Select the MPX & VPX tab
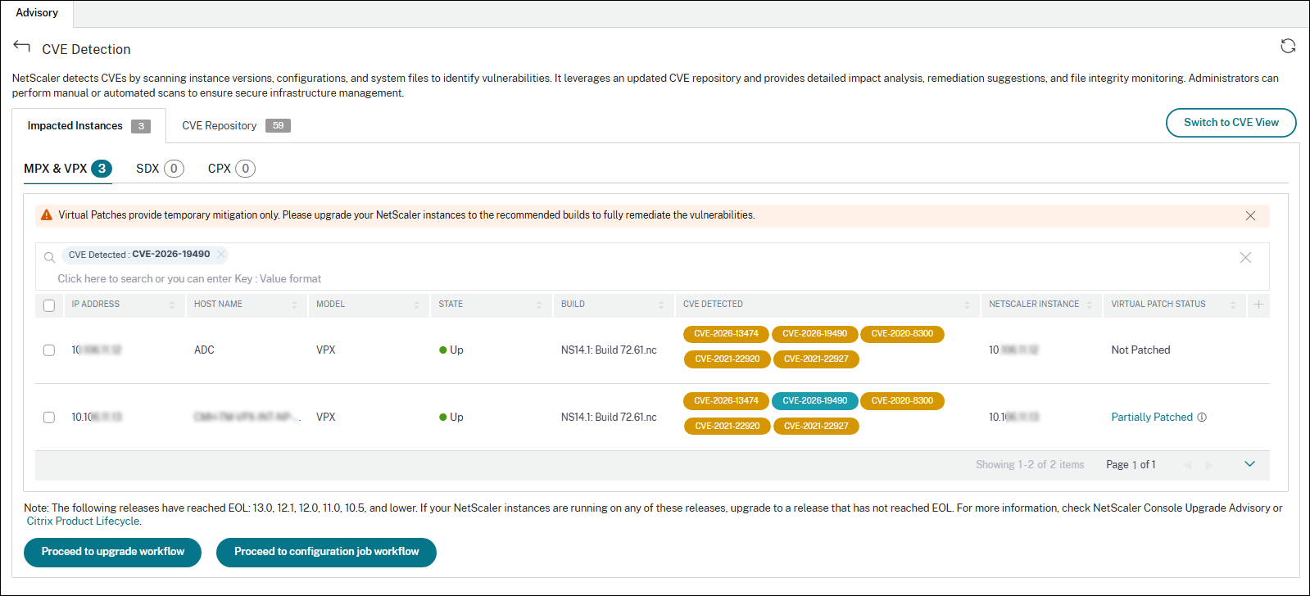 (67, 168)
